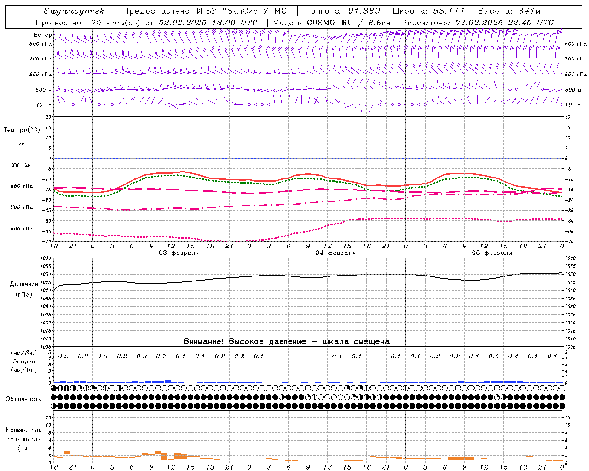
Task: Click the '0.7' precipitation amount value
Action: click(161, 356)
